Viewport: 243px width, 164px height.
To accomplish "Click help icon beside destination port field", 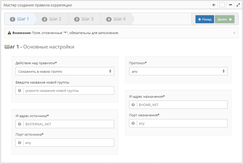I will pyautogui.click(x=133, y=123).
